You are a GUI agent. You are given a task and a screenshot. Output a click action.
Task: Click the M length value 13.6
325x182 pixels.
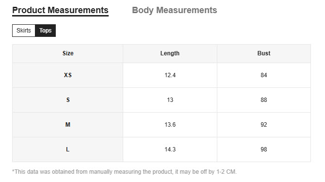click(x=170, y=125)
